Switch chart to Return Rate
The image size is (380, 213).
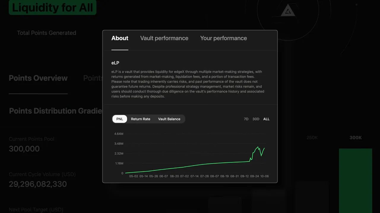(140, 119)
